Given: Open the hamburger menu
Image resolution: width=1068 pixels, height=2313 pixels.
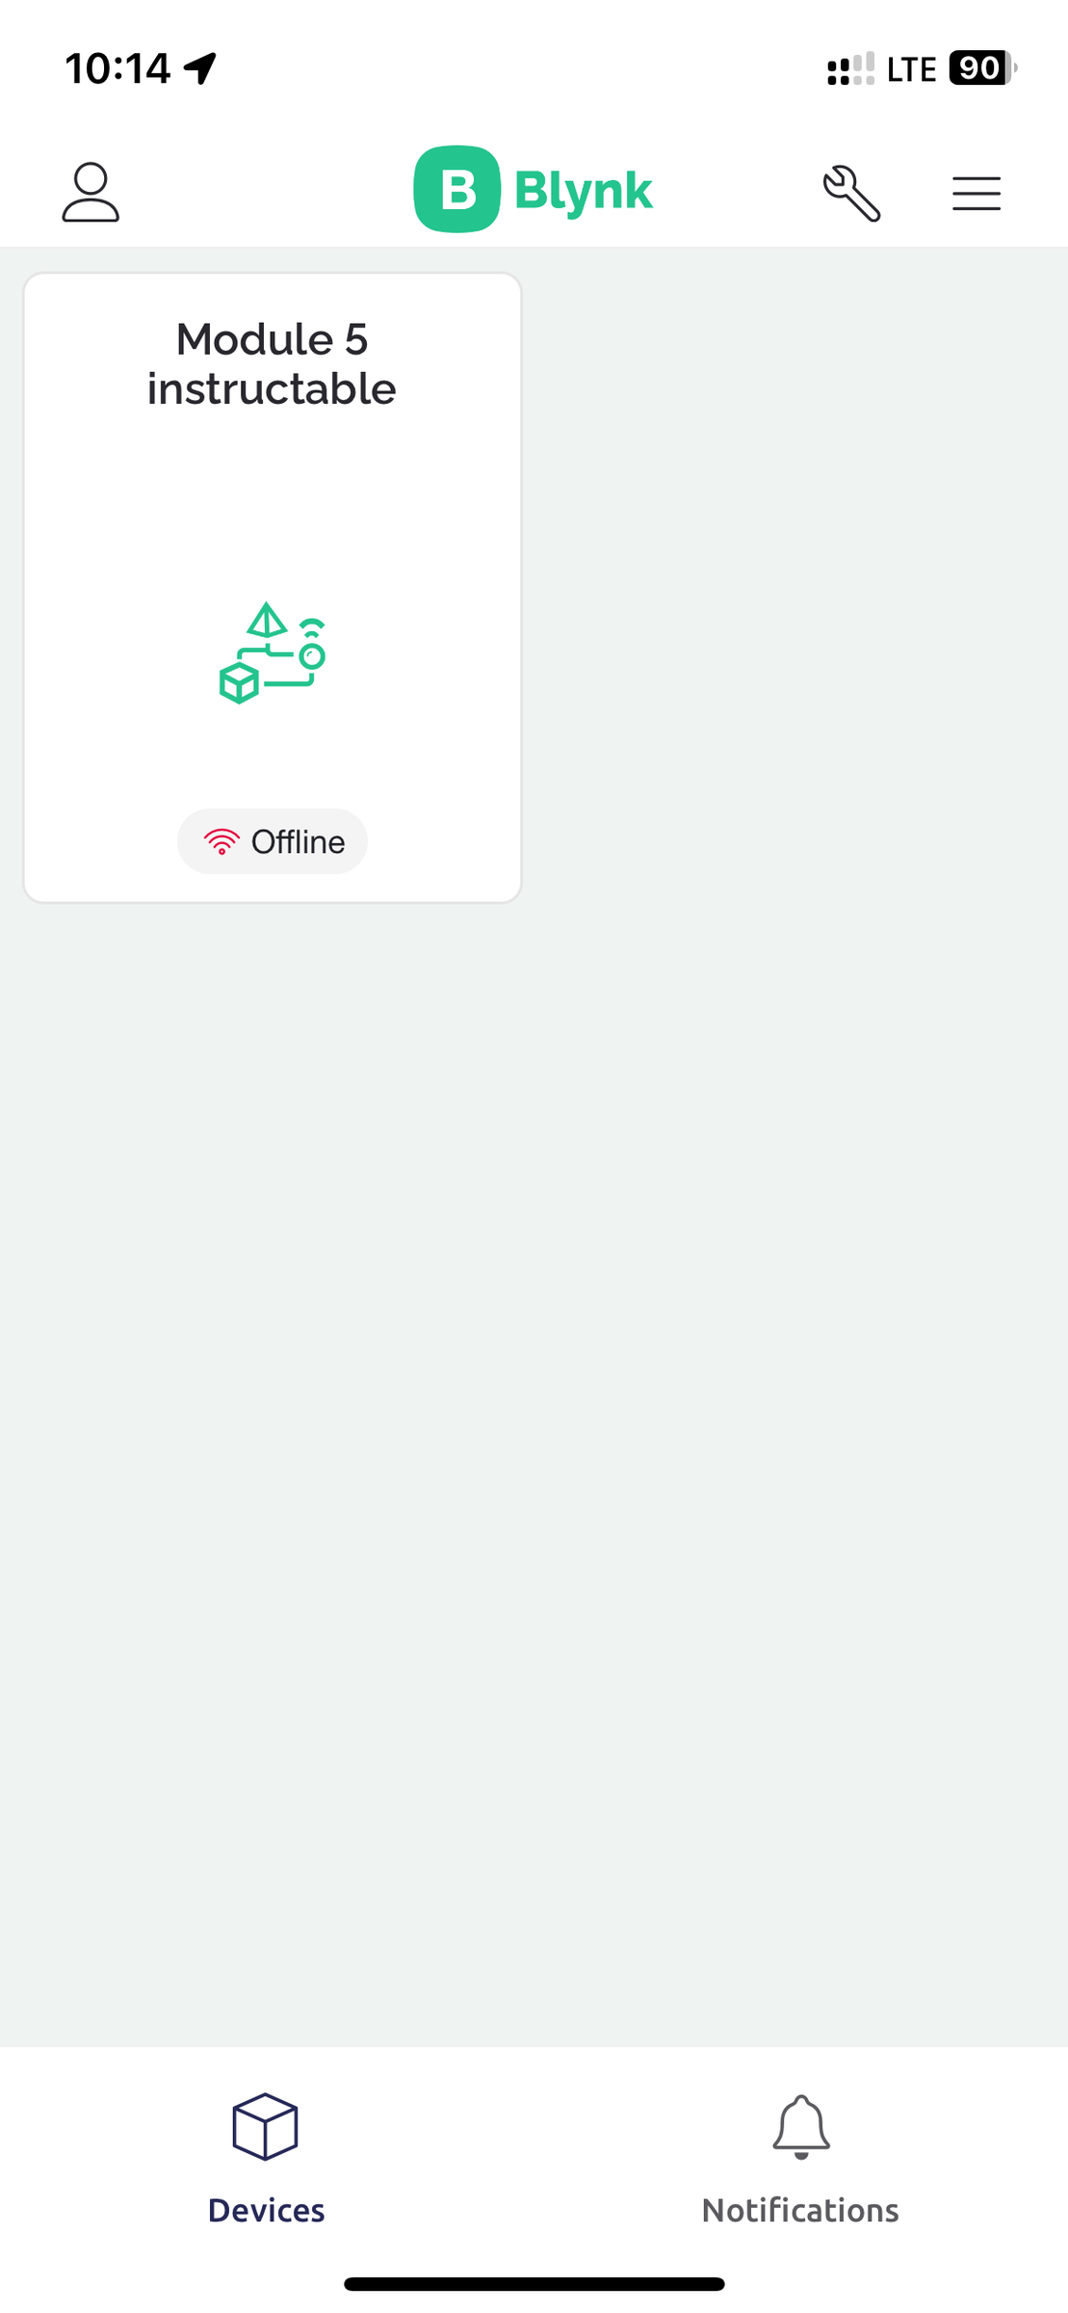Looking at the screenshot, I should click(x=977, y=193).
